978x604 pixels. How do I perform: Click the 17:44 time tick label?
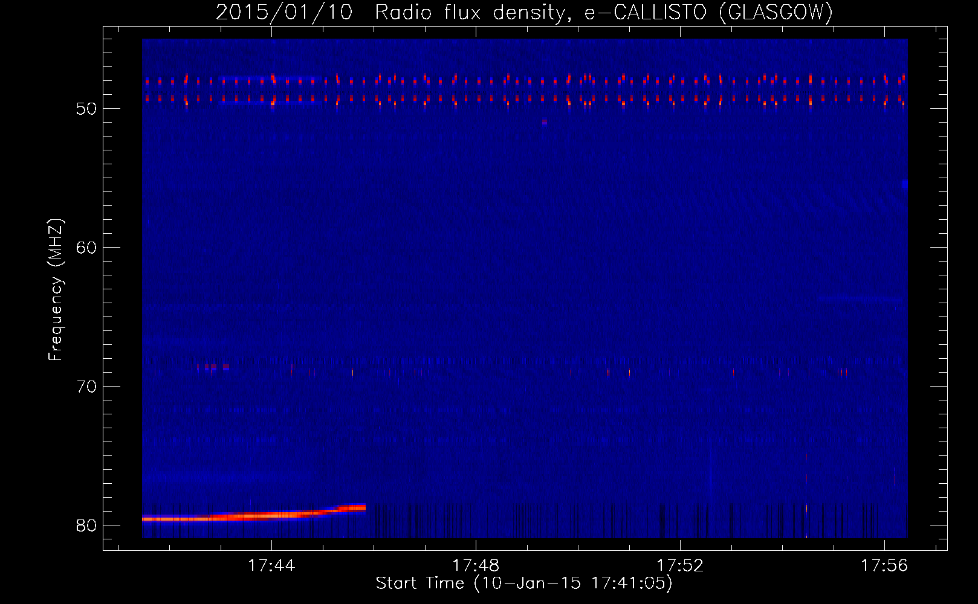tap(272, 565)
